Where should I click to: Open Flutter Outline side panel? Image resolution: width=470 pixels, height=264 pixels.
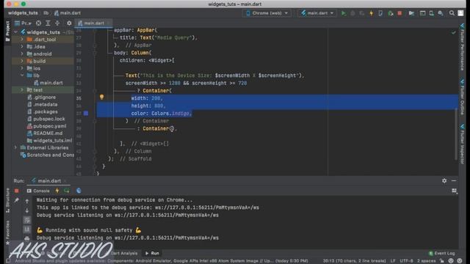click(462, 97)
